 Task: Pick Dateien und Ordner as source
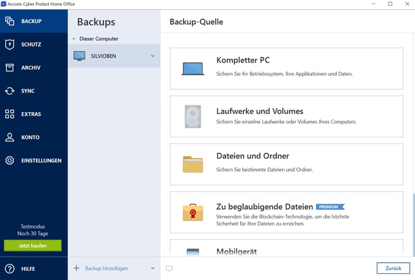pos(286,164)
